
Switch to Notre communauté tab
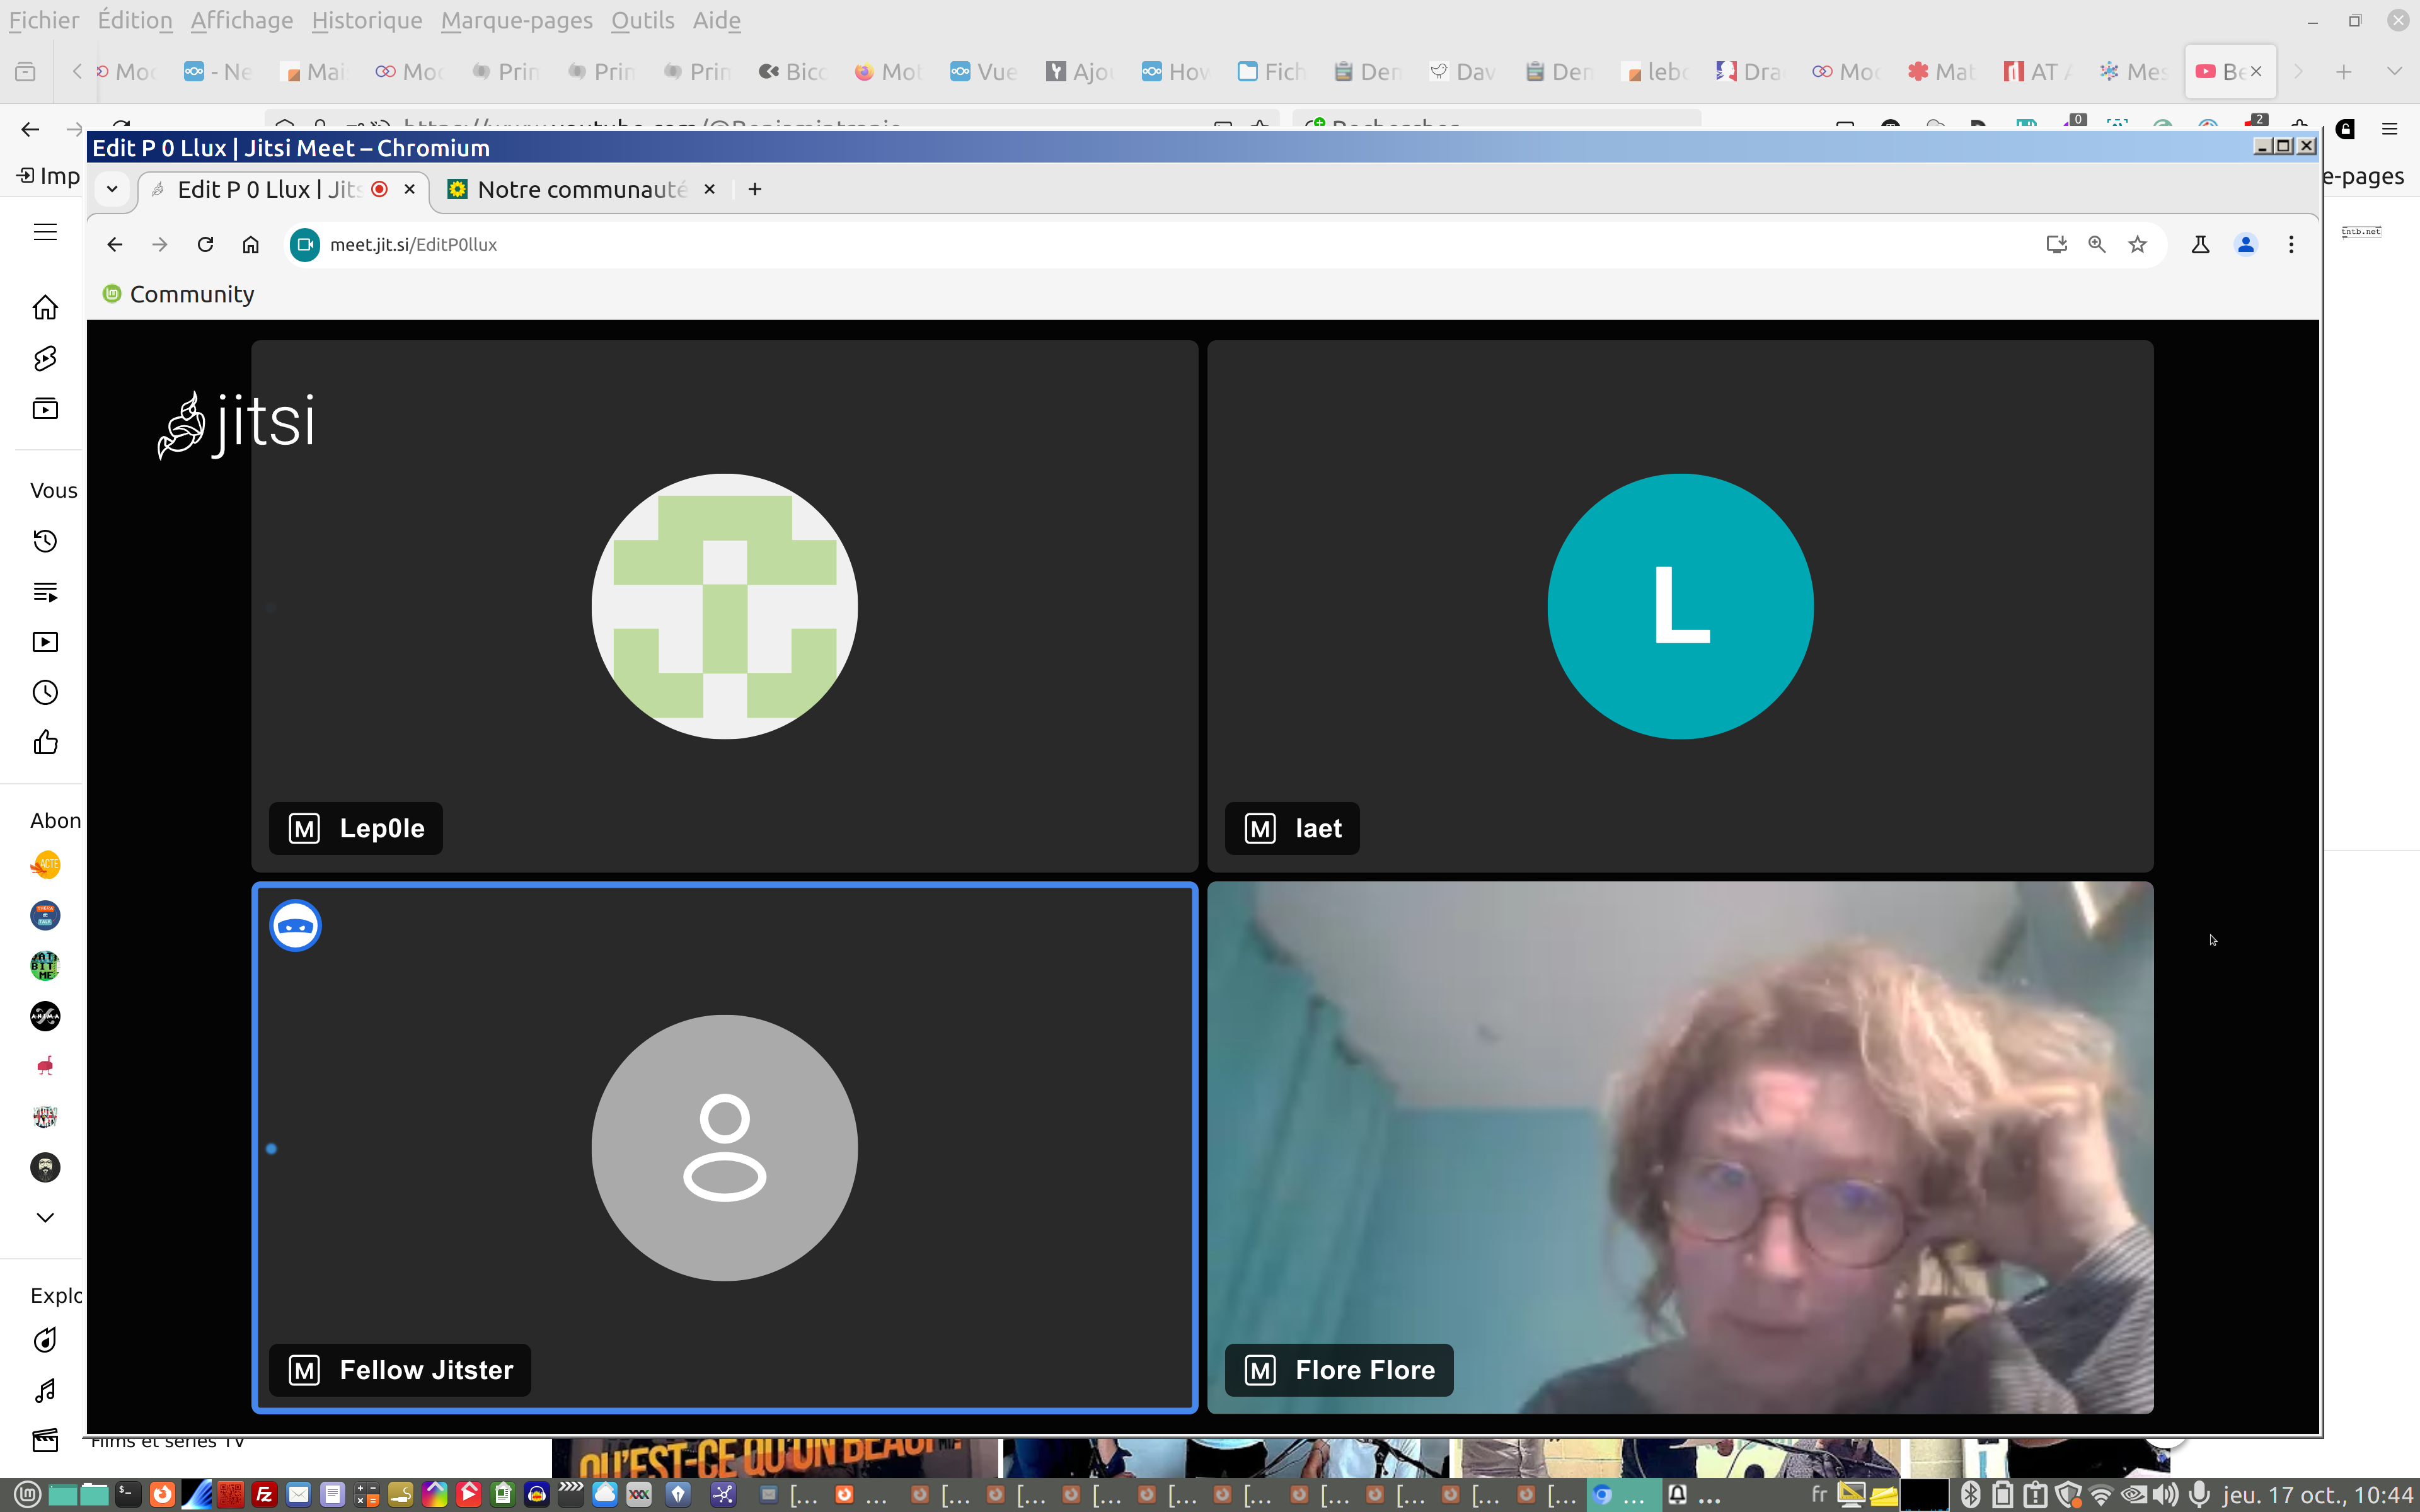(580, 189)
